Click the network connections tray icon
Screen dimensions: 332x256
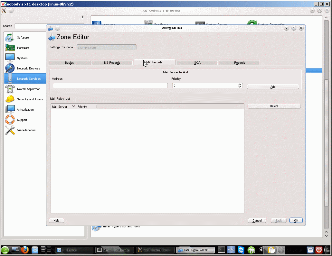pos(231,250)
